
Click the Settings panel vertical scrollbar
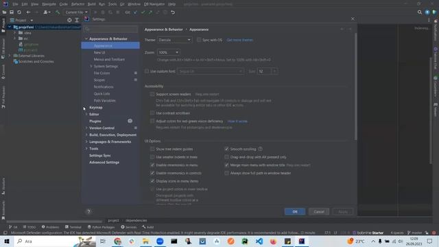coord(355,87)
